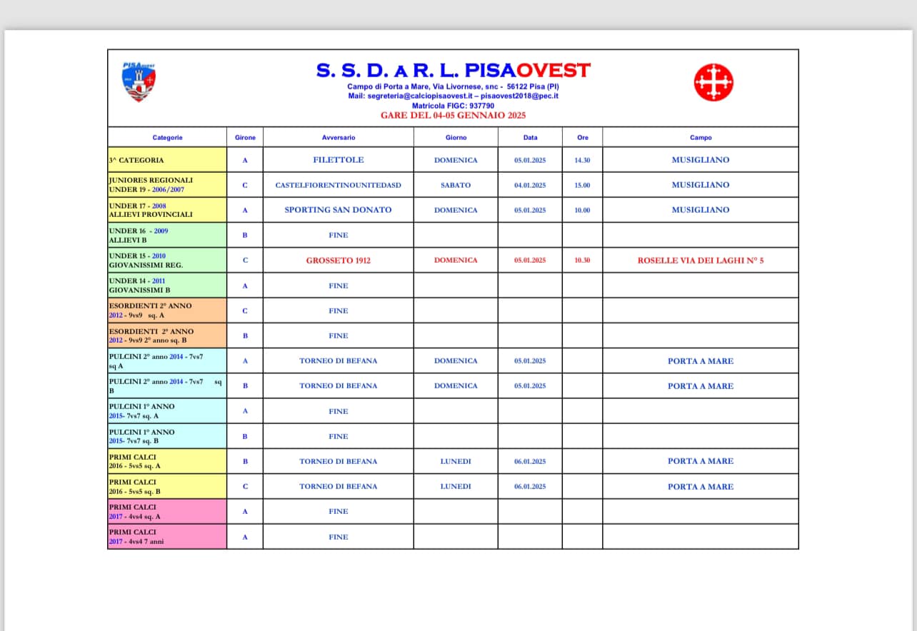Select the ESORDIENTI 2° ANNO sq. A cell
Screen dimensions: 917x631
[x=167, y=311]
